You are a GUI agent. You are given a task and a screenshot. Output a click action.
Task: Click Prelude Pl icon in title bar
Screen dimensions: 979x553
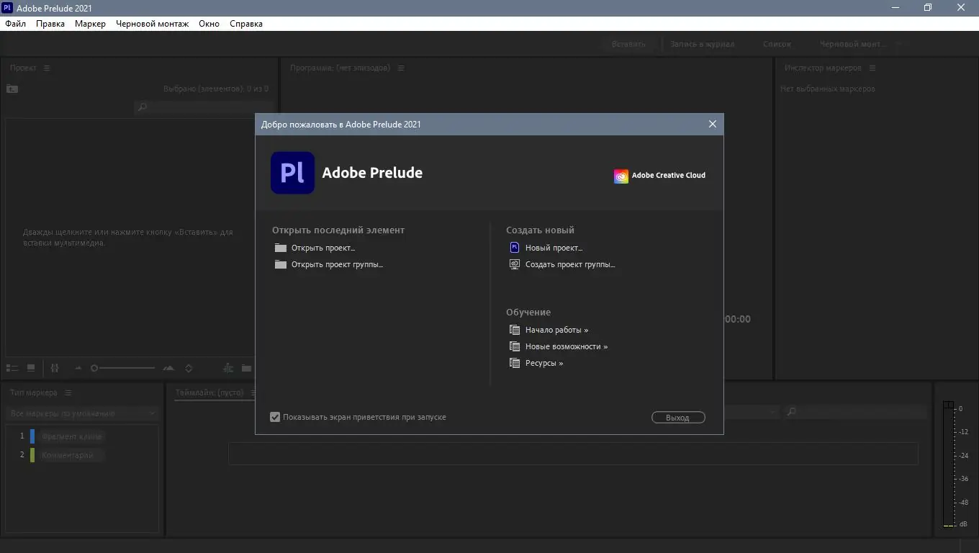7,7
